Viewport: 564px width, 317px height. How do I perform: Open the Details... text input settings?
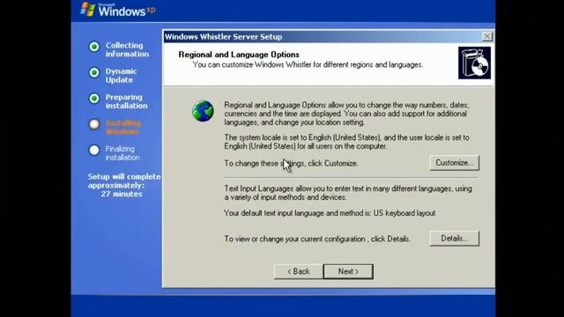pyautogui.click(x=455, y=239)
